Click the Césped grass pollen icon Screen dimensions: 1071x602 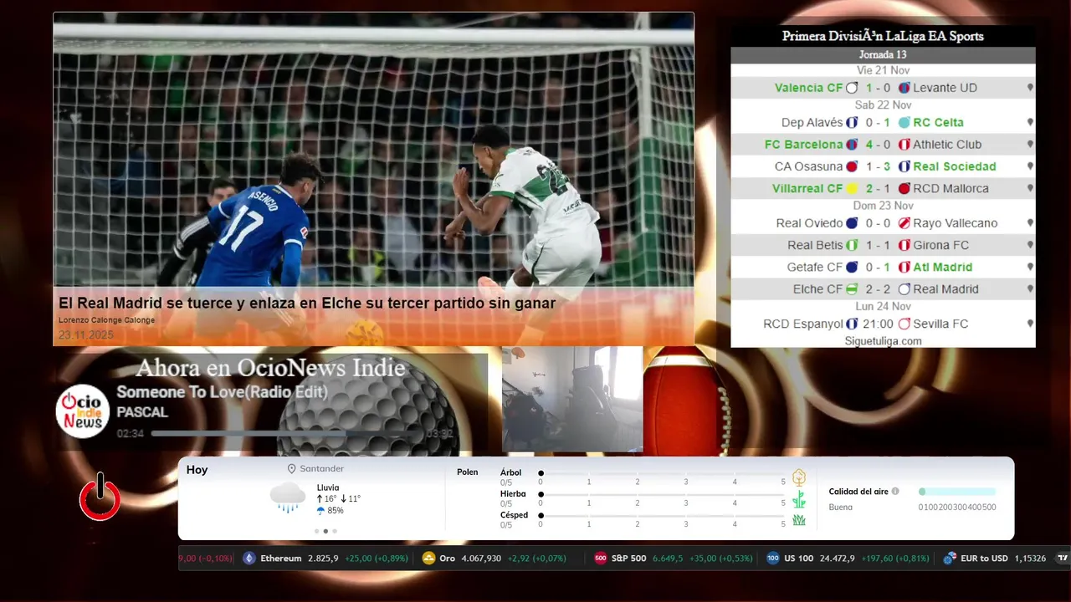(799, 520)
